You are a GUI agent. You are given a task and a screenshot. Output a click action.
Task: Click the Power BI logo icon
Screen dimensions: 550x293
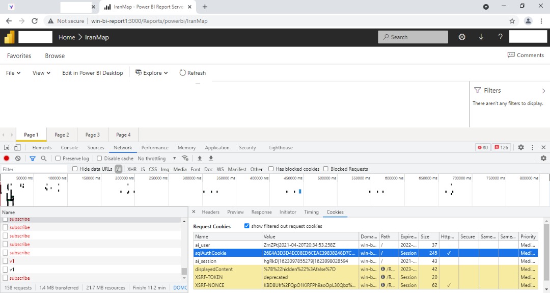10,37
